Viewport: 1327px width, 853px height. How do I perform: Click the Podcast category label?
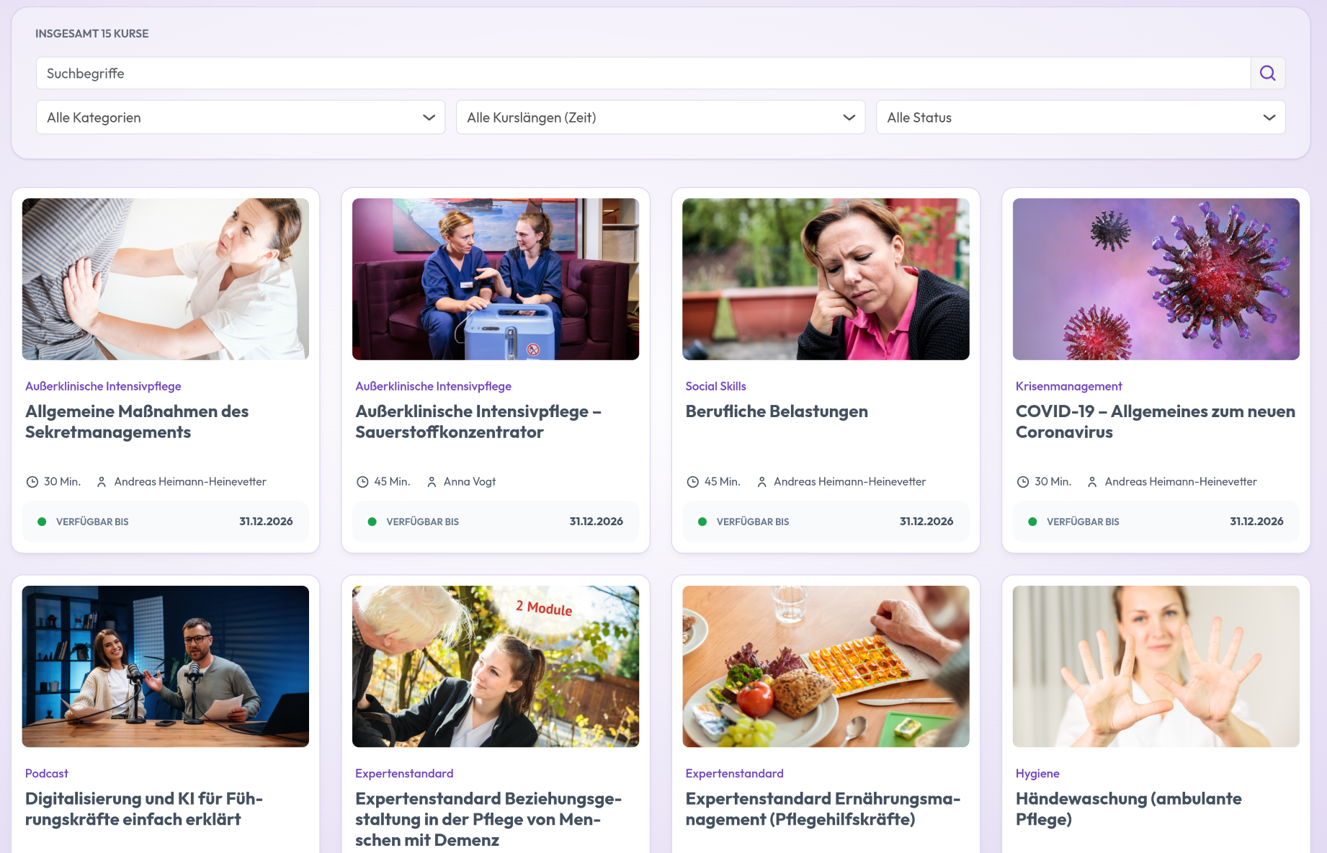tap(47, 773)
